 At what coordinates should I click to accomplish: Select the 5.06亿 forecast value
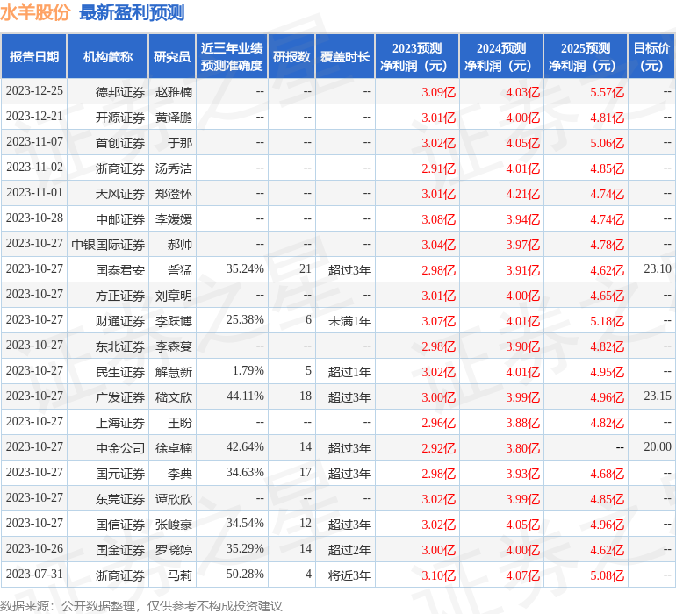(x=607, y=143)
